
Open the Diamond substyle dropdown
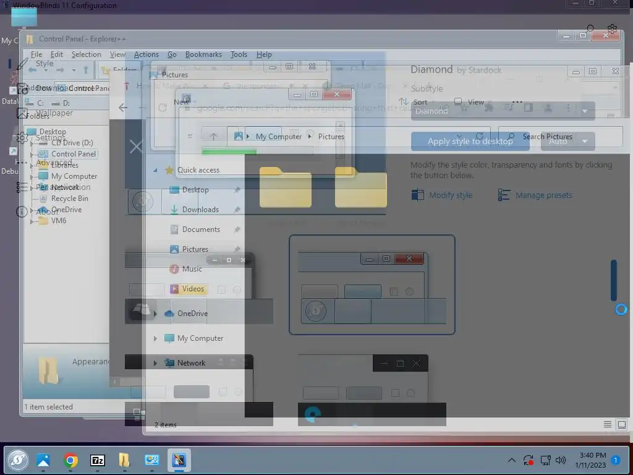point(503,111)
